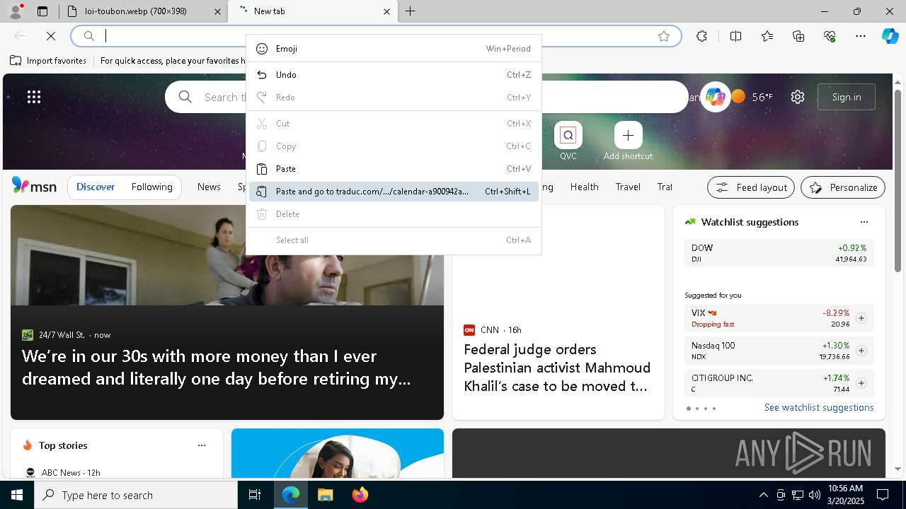Screen dimensions: 906x509
Task: Open a new tab with the plus button
Action: click(411, 11)
